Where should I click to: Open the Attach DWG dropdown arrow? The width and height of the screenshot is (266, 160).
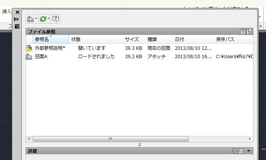[x=36, y=19]
